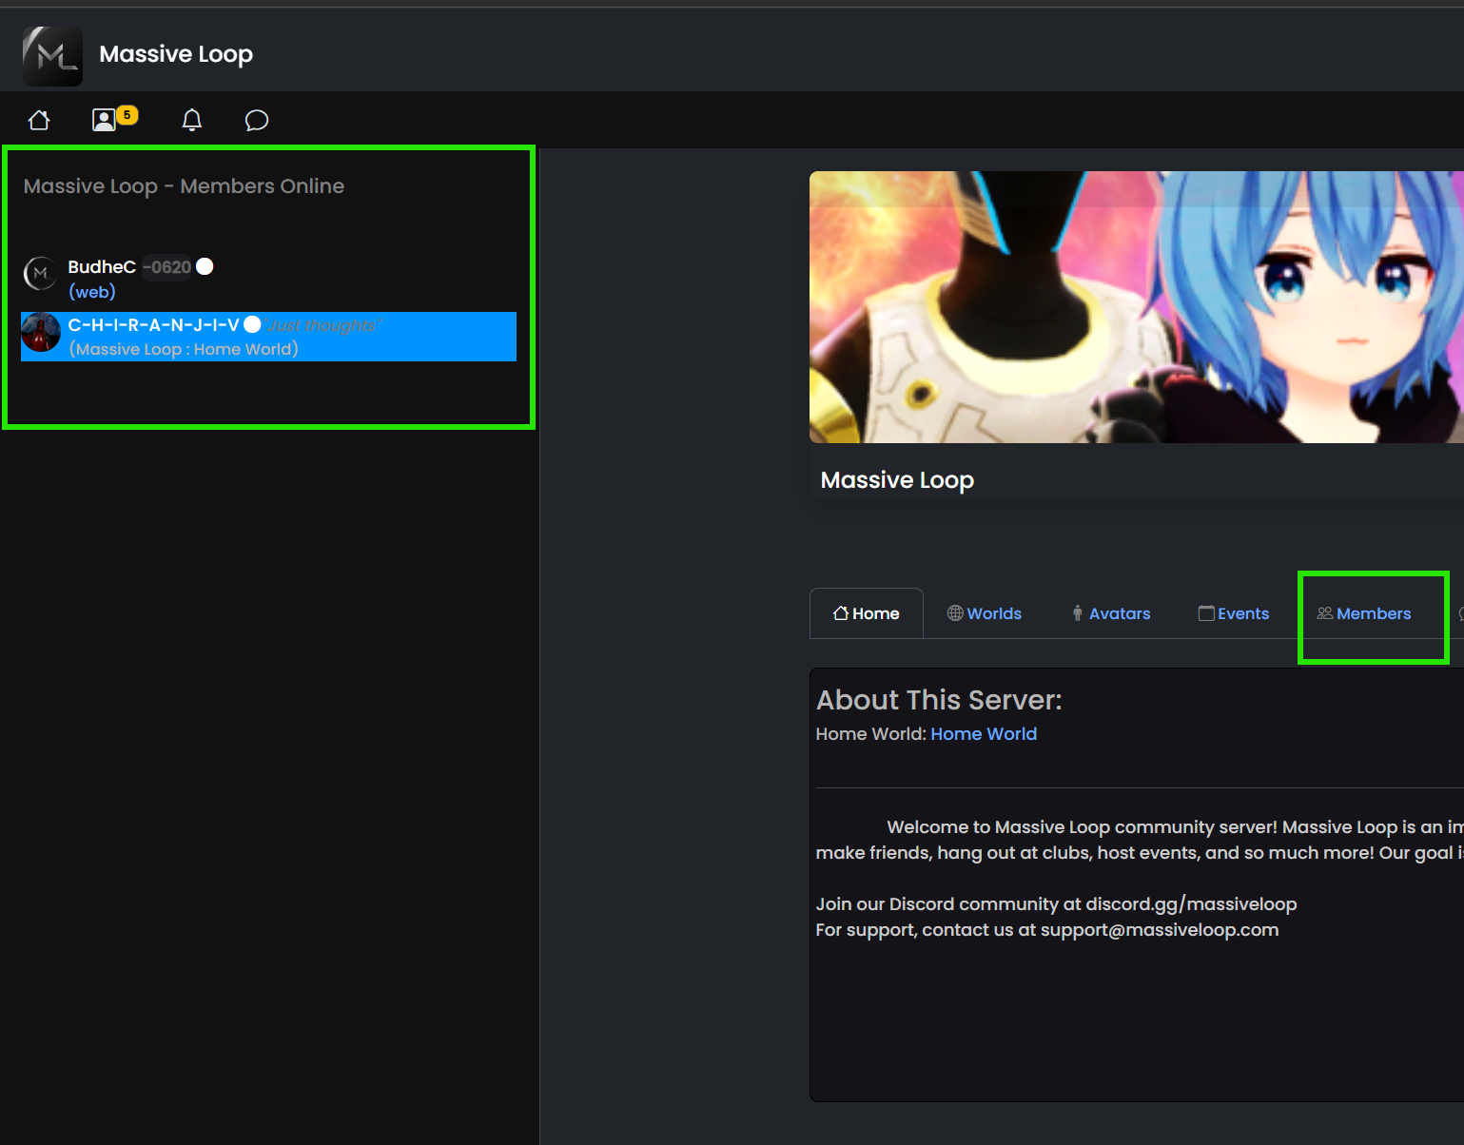This screenshot has width=1464, height=1145.
Task: Click the -0620 tag beside BudheC
Action: tap(167, 267)
